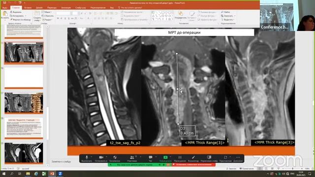
Task: Click the Find (Найти) command
Action: [225, 12]
